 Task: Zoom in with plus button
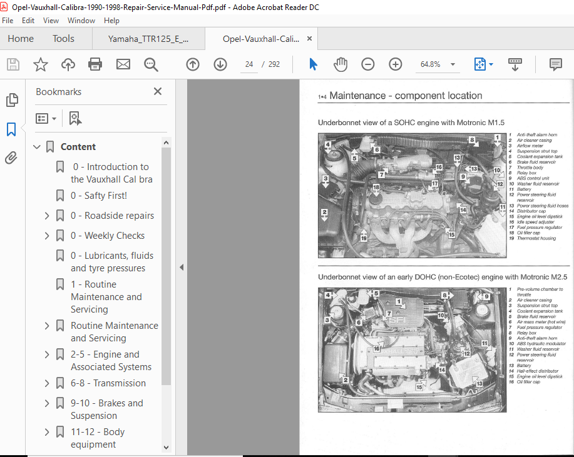395,64
